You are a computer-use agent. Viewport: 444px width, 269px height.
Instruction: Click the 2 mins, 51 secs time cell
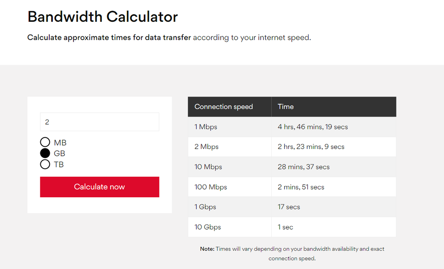tap(301, 187)
